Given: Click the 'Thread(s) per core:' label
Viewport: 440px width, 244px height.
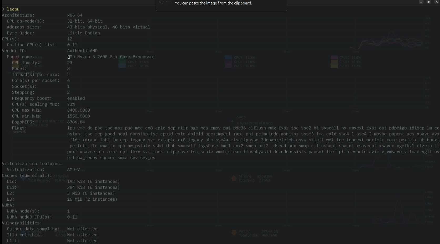Looking at the screenshot, I should 36,75.
